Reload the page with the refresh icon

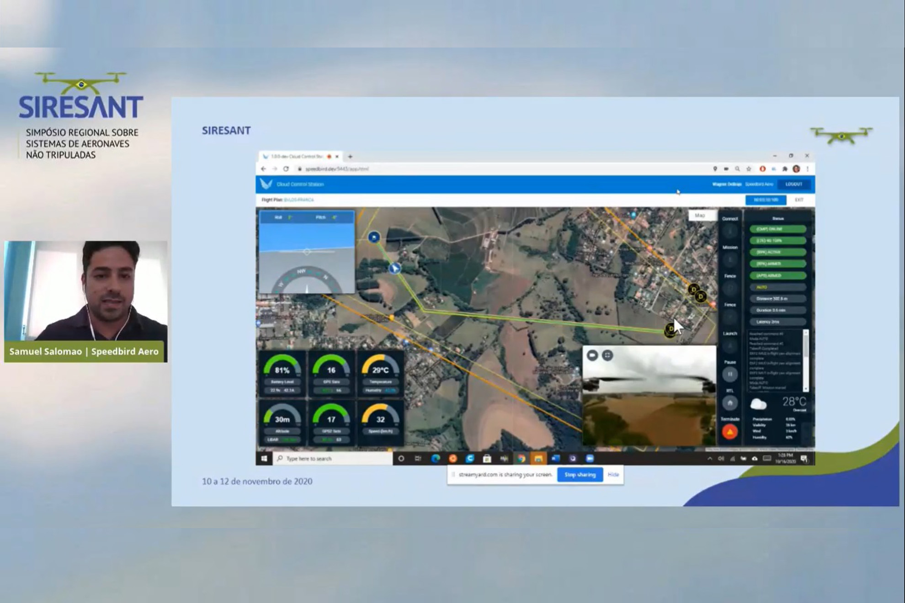[286, 169]
